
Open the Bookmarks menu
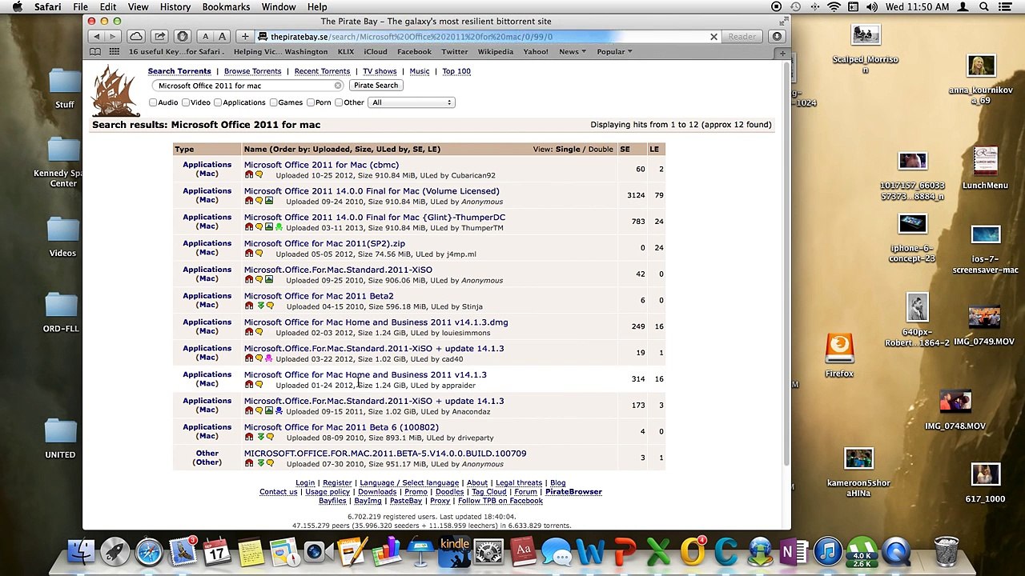tap(226, 7)
